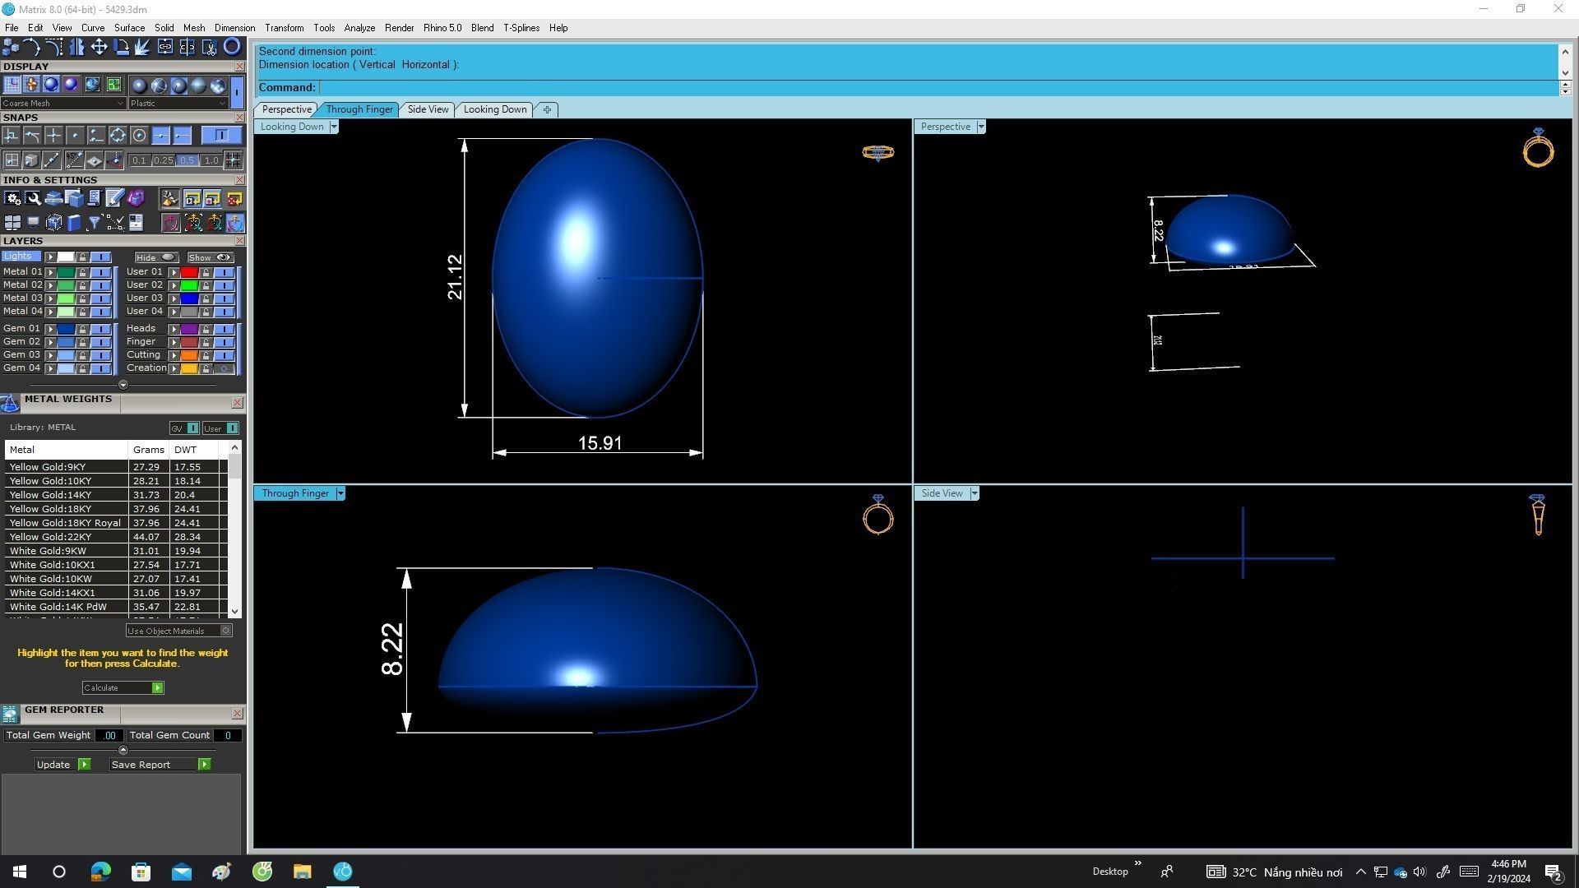Screen dimensions: 1579x888
Task: Toggle the lock on the Gem 01 layer
Action: (x=82, y=329)
